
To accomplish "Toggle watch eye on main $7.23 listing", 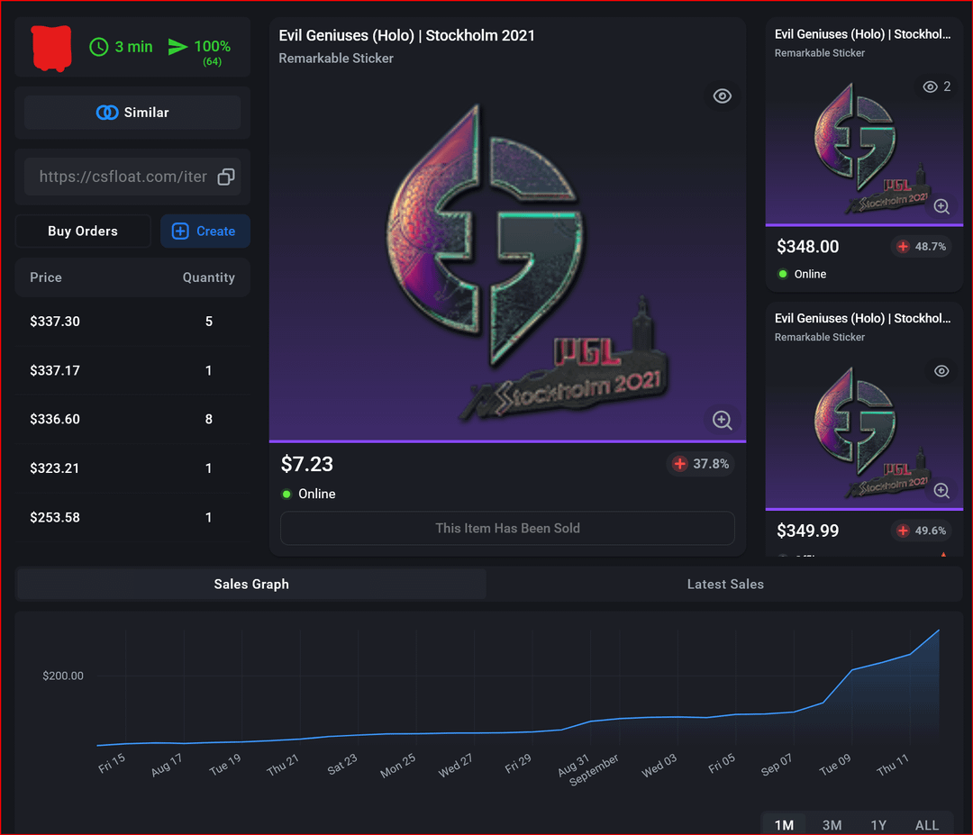I will pyautogui.click(x=722, y=96).
